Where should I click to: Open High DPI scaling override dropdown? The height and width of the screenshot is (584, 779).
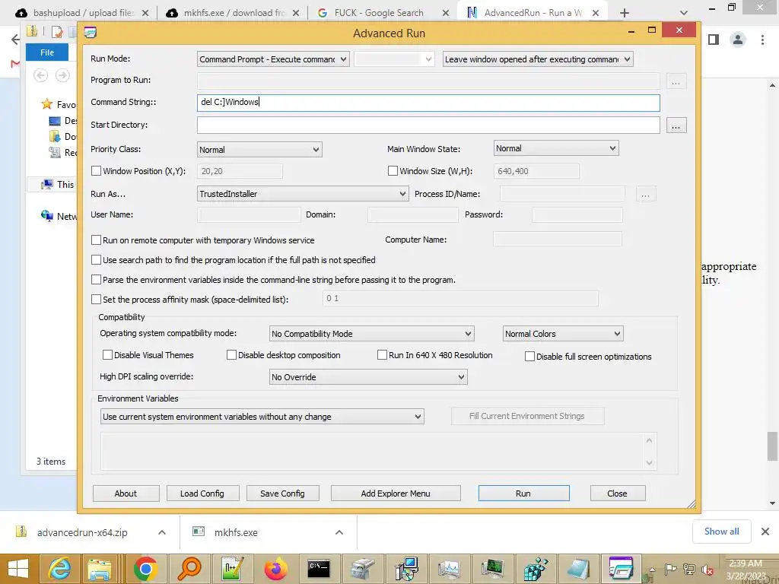368,377
